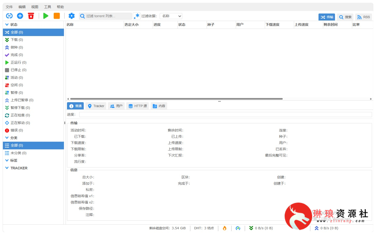Toggle regex filter asterisk button
Screen dimensions: 377x235
pyautogui.click(x=137, y=16)
